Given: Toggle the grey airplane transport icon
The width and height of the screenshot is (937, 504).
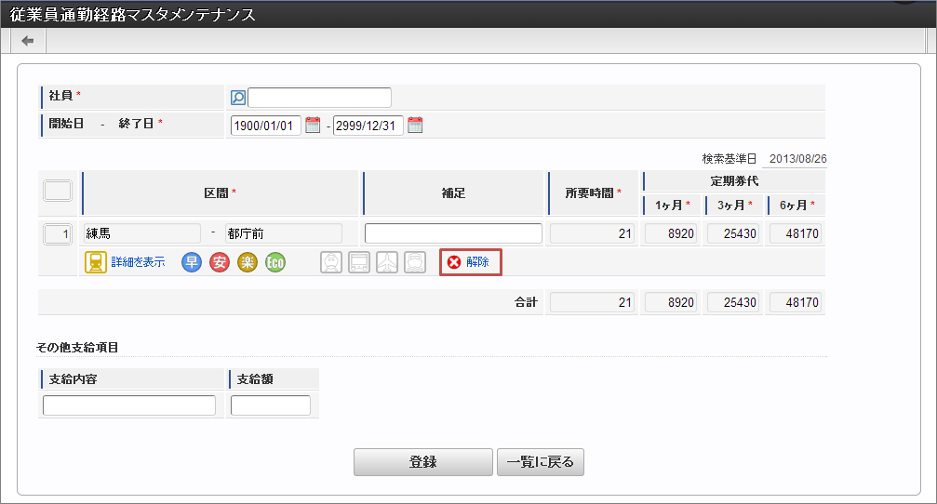Looking at the screenshot, I should 387,262.
